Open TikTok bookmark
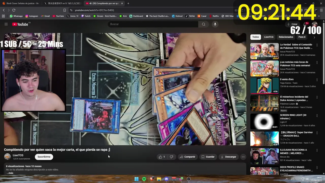Image resolution: width=325 pixels, height=183 pixels. coord(190,16)
